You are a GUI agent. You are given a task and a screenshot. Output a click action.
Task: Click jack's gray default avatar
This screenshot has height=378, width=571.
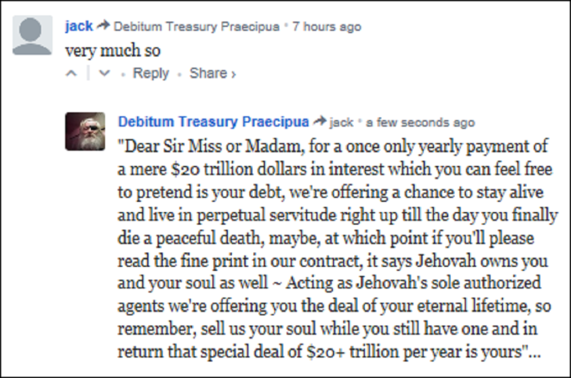pos(33,36)
